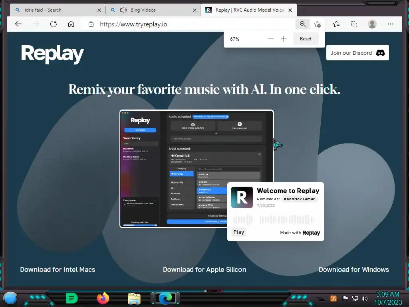Close the Bing Videos tab
The width and height of the screenshot is (409, 307).
coord(195,10)
